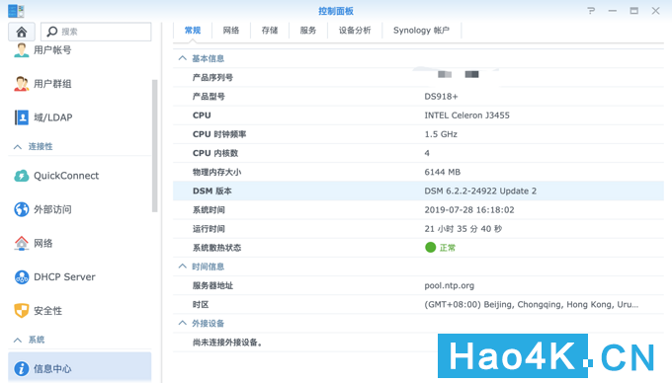Click the 搜索 search input field
The height and width of the screenshot is (383, 672).
[96, 32]
